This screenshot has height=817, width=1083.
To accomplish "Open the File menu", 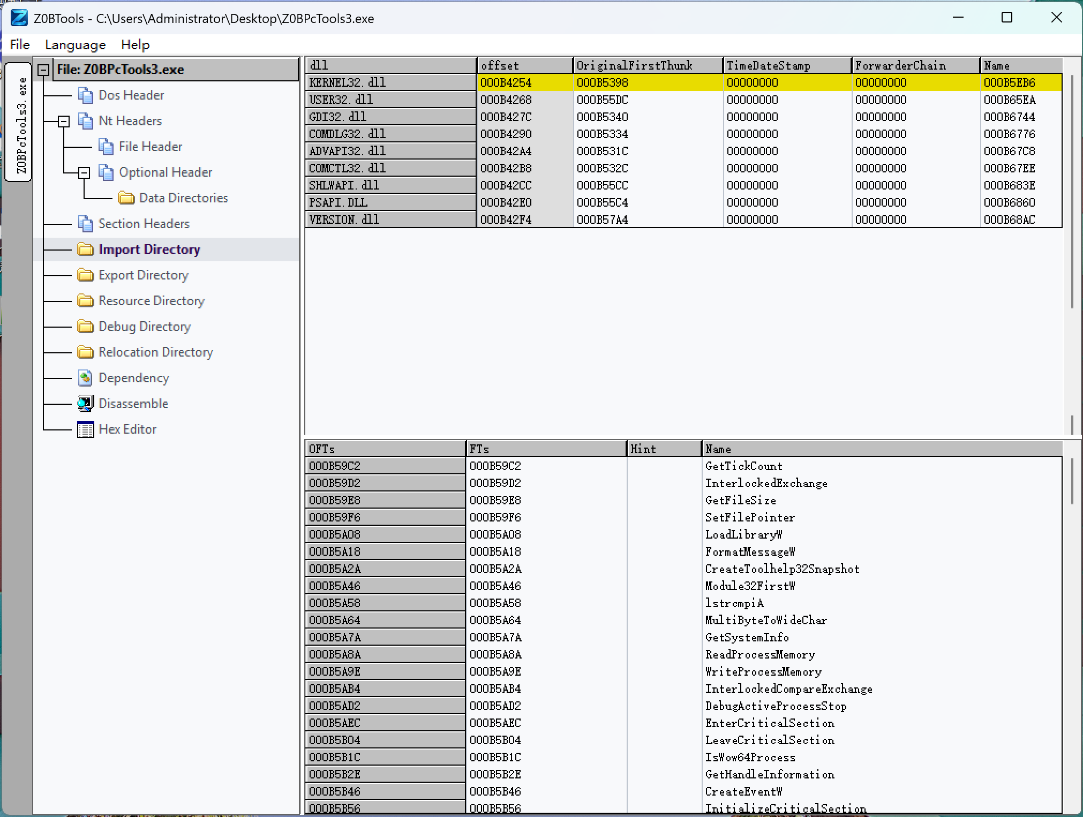I will 20,45.
